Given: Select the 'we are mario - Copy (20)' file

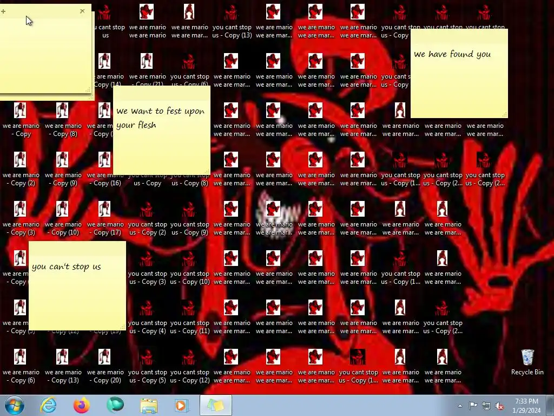Looking at the screenshot, I should pos(105,366).
